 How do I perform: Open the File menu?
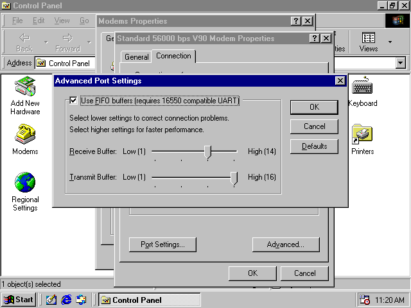pos(17,21)
